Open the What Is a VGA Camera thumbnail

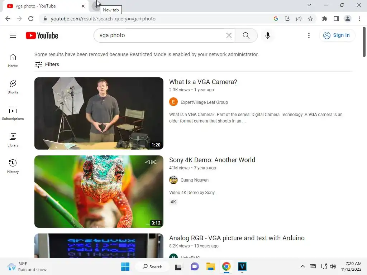99,114
